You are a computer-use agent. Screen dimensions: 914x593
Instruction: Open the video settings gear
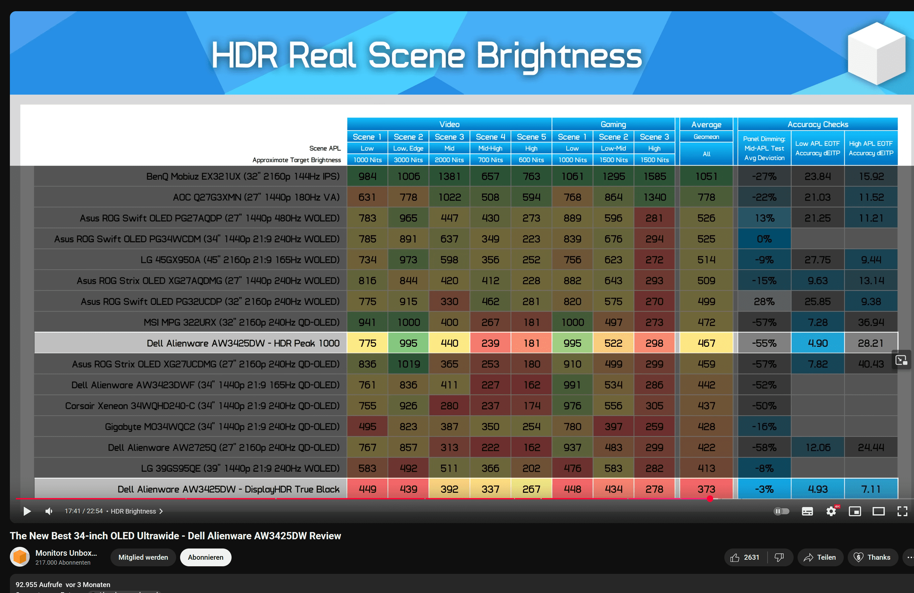(831, 511)
